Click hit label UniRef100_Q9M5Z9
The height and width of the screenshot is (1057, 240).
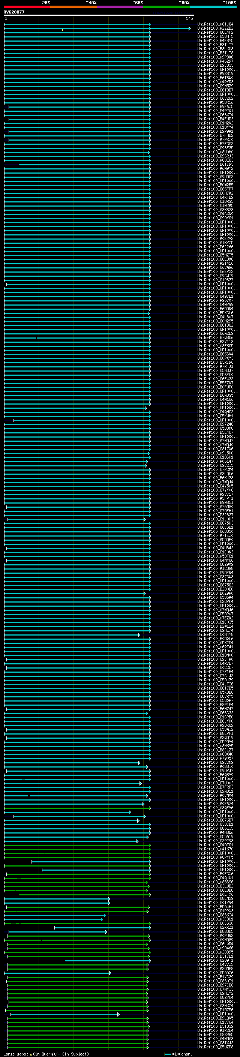click(215, 86)
